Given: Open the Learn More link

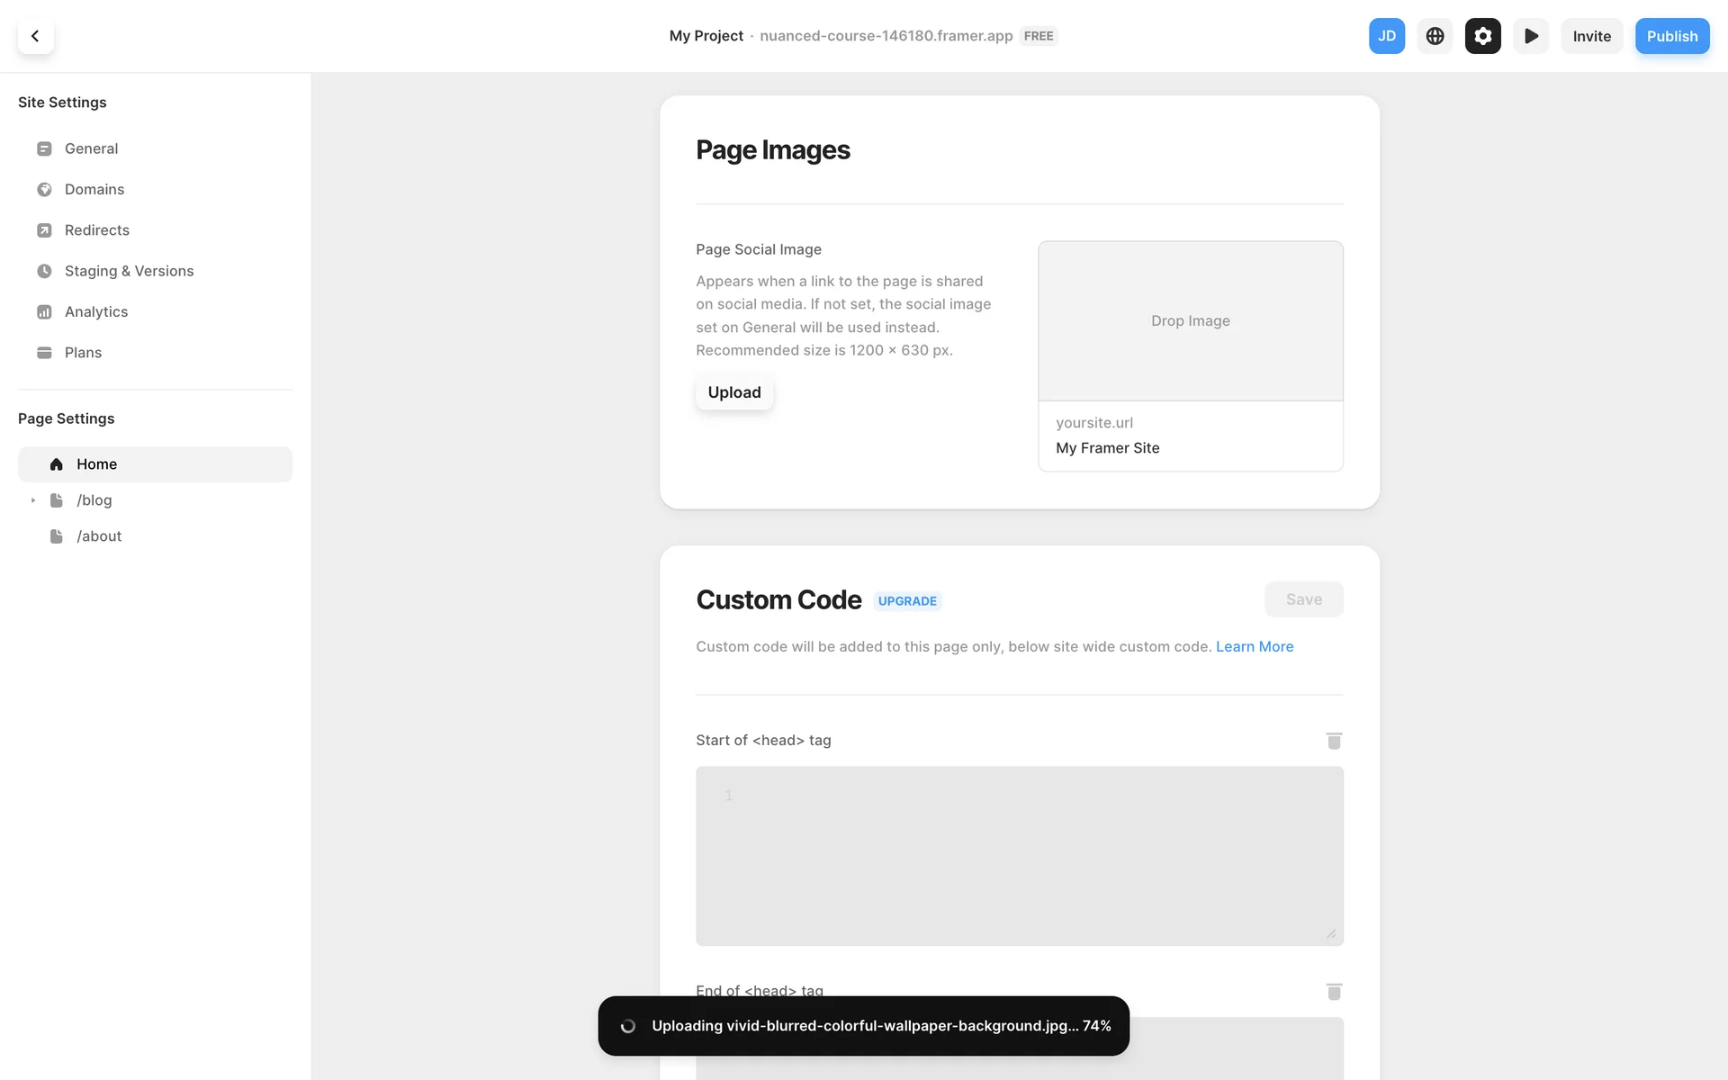Looking at the screenshot, I should click(1254, 646).
